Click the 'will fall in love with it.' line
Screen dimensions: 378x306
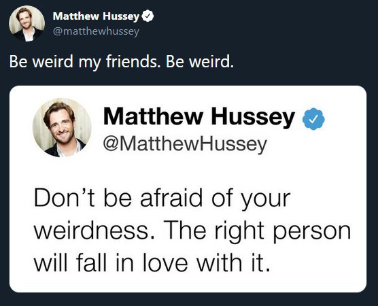(x=152, y=262)
